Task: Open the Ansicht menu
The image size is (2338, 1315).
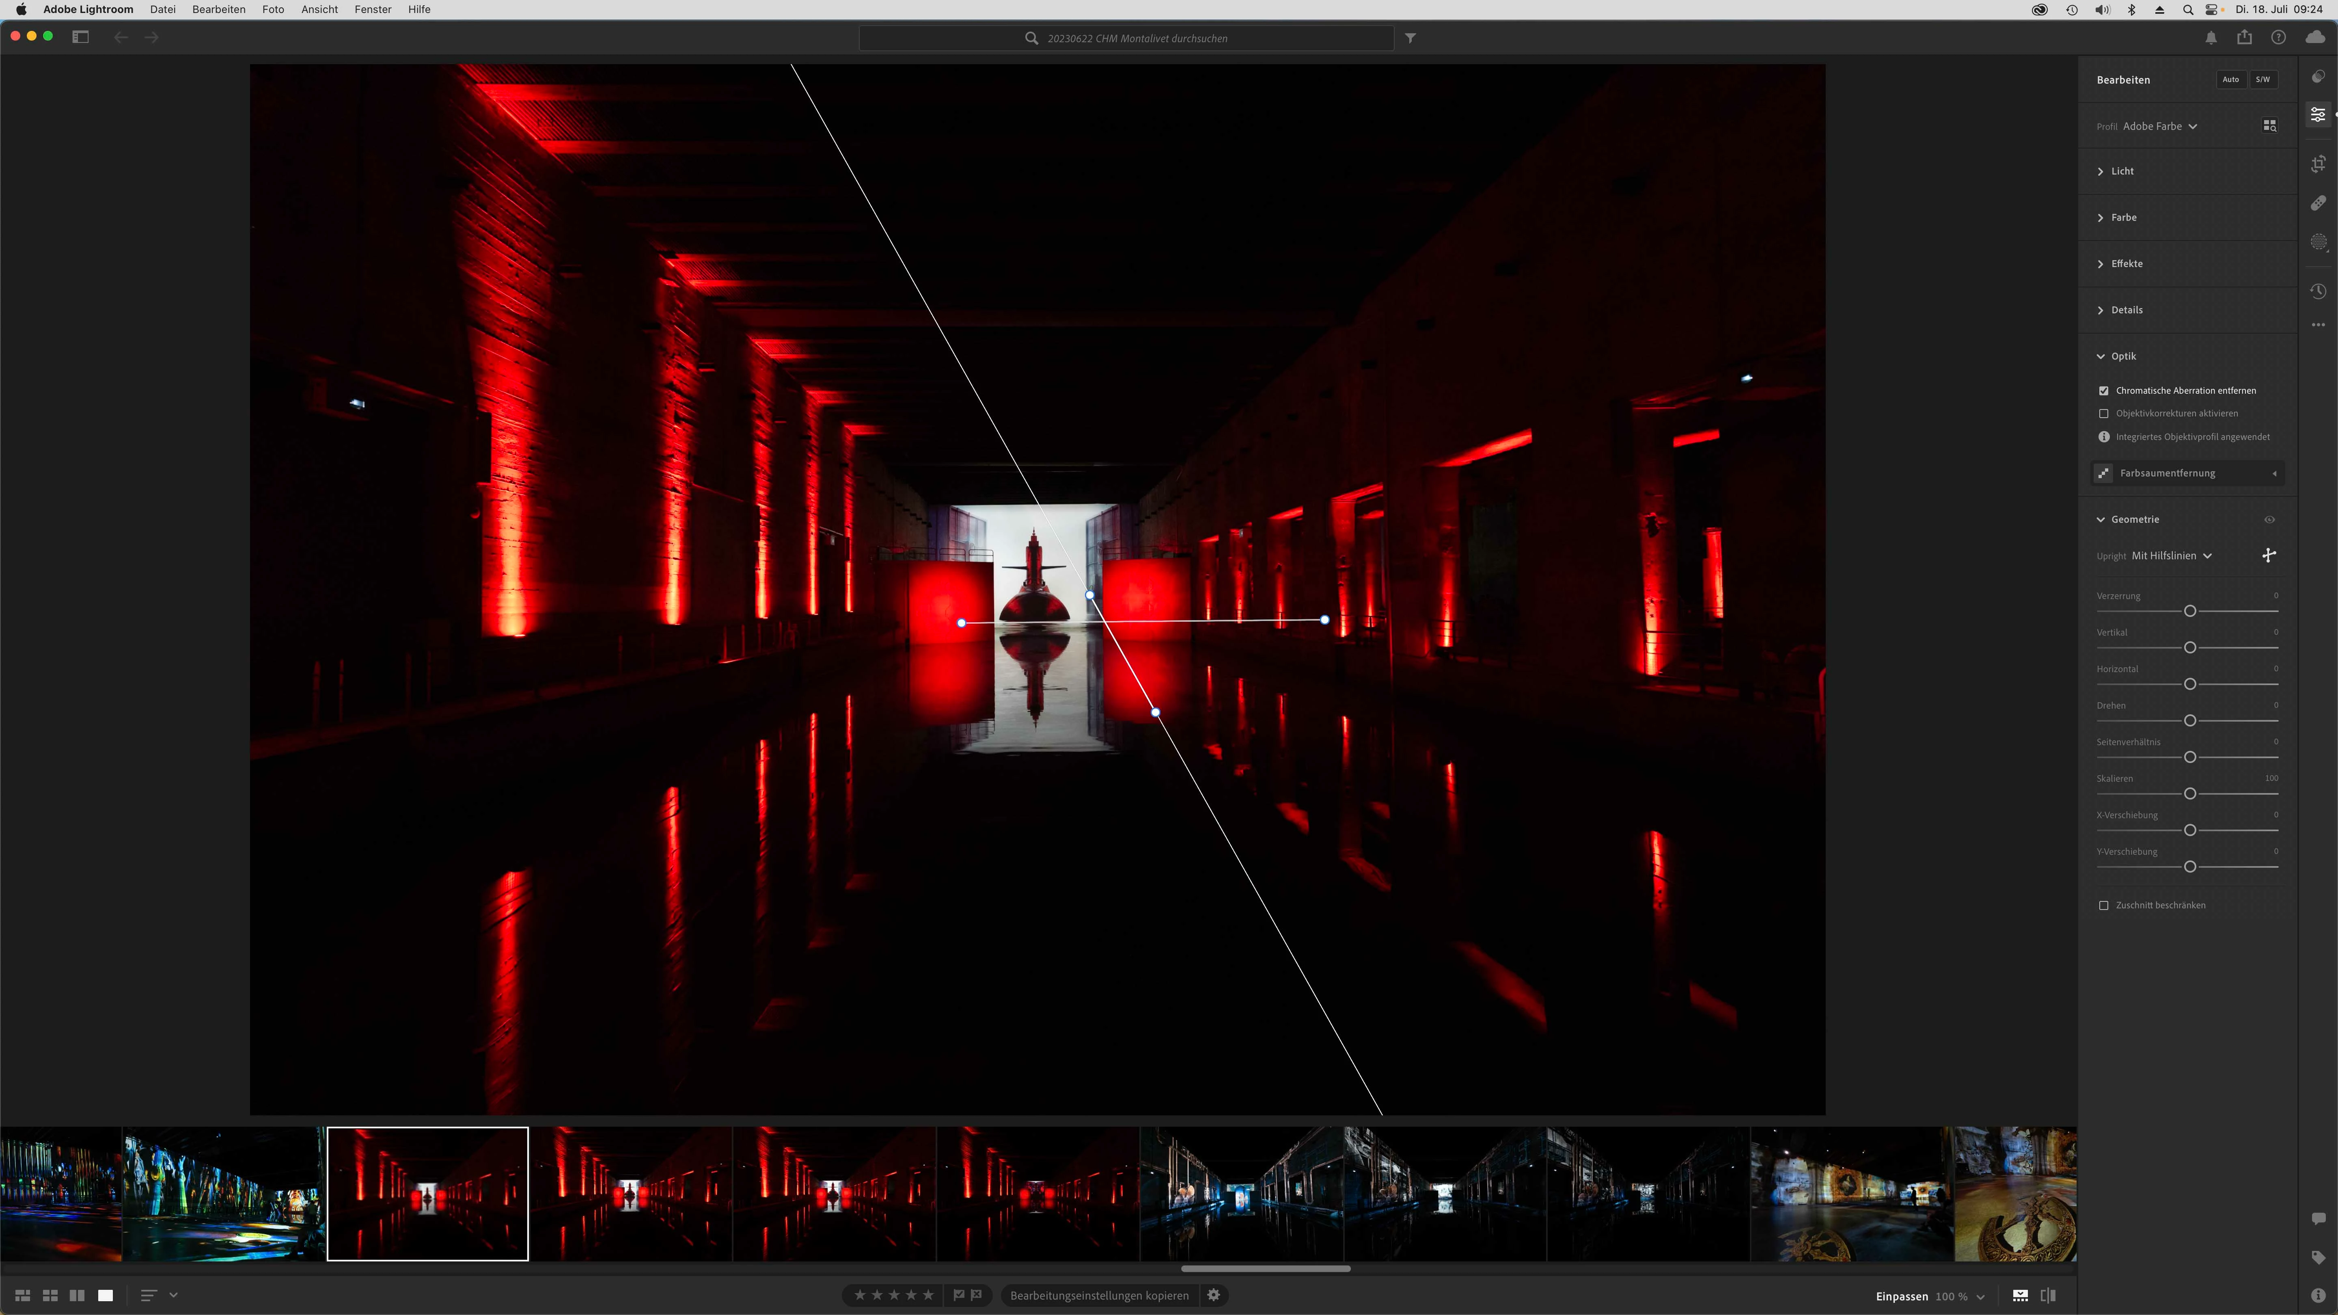Action: tap(319, 9)
